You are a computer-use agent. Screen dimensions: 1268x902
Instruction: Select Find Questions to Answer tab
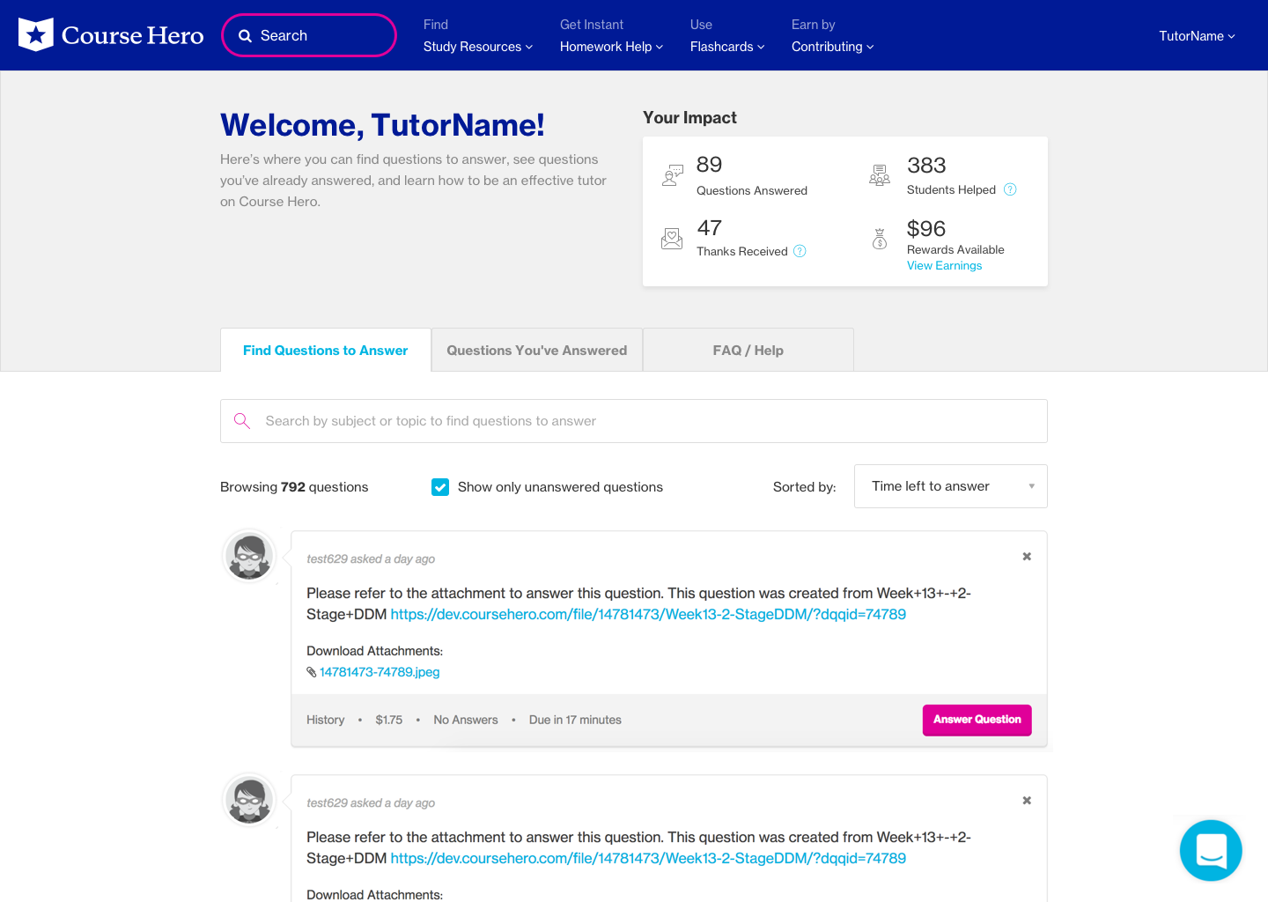click(326, 351)
